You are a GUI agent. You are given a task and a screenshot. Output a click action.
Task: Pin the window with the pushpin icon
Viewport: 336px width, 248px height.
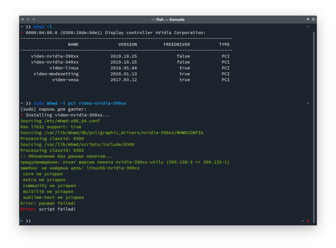coord(308,19)
